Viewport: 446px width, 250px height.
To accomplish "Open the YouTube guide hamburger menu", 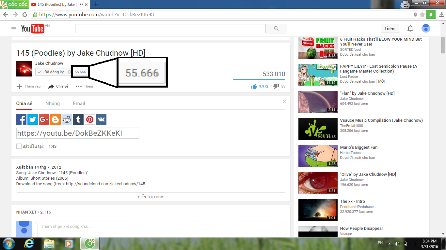I will click(x=13, y=29).
